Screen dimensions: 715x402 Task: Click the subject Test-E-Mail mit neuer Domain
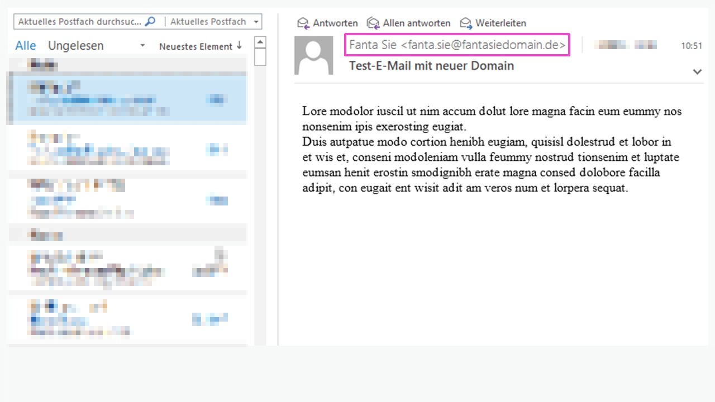[431, 66]
